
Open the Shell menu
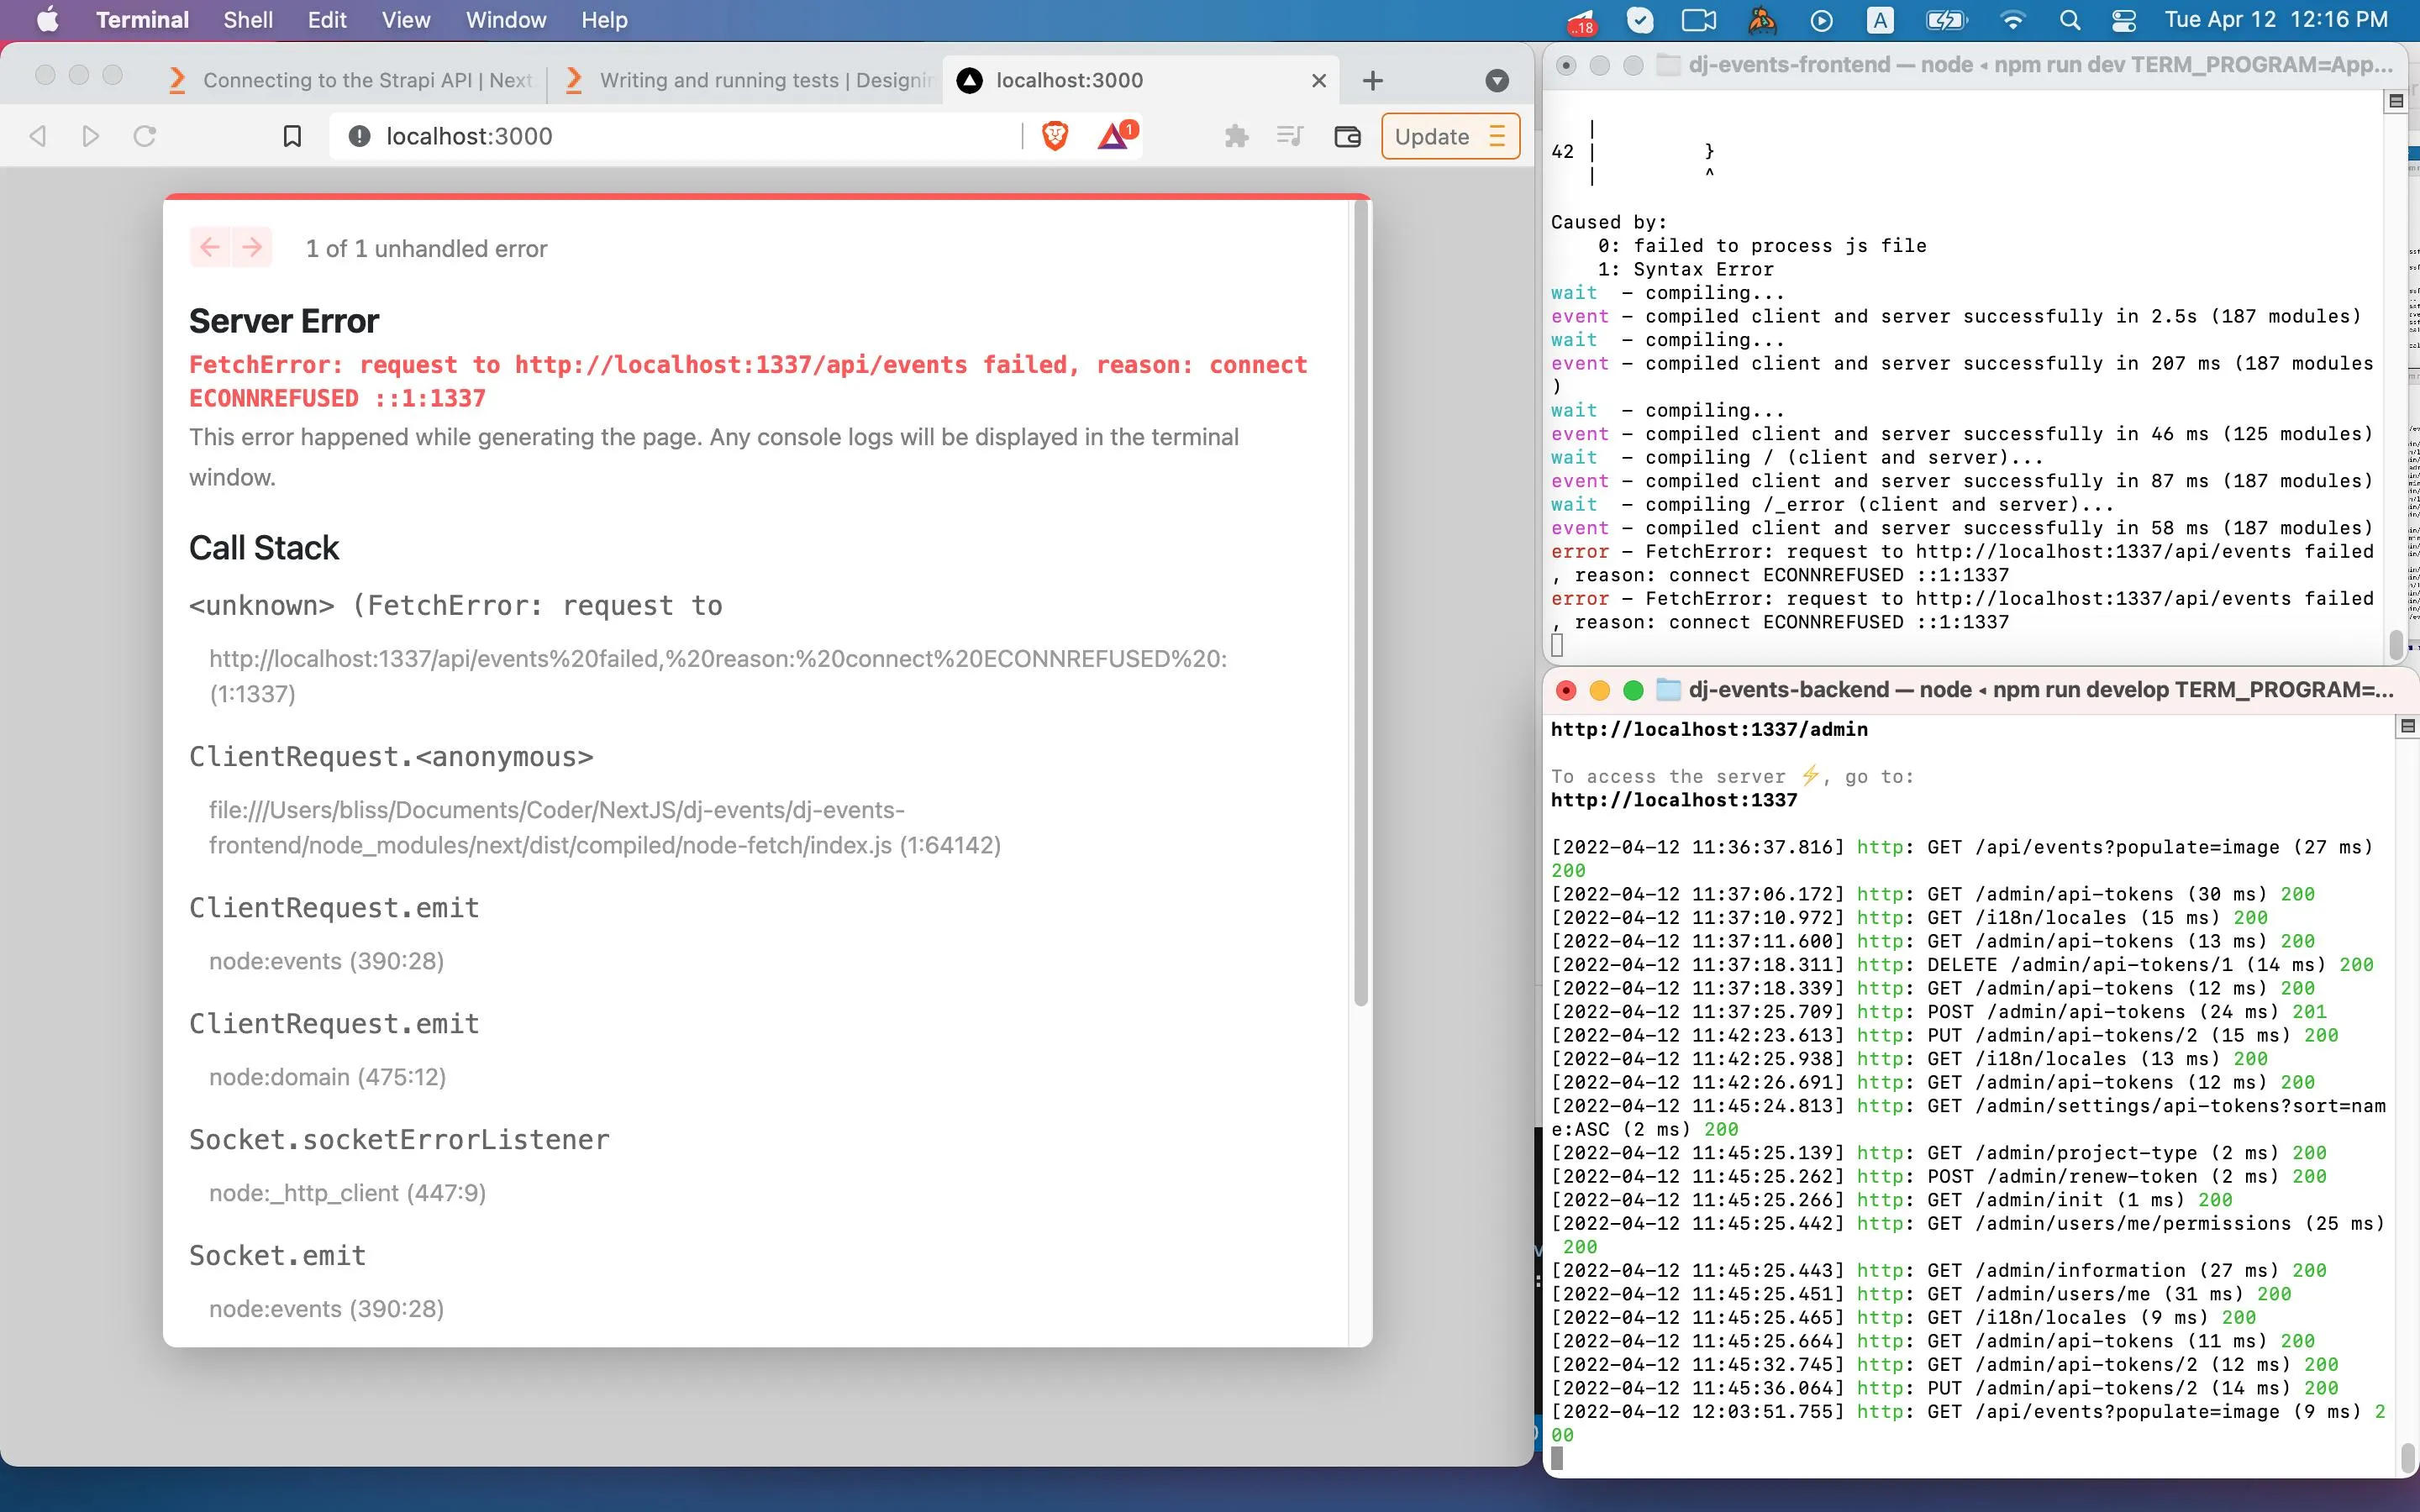click(247, 20)
